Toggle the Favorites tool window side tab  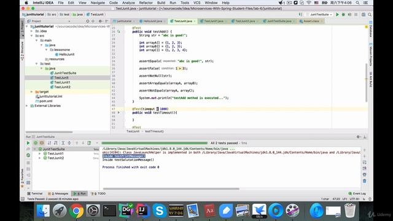coord(22,178)
